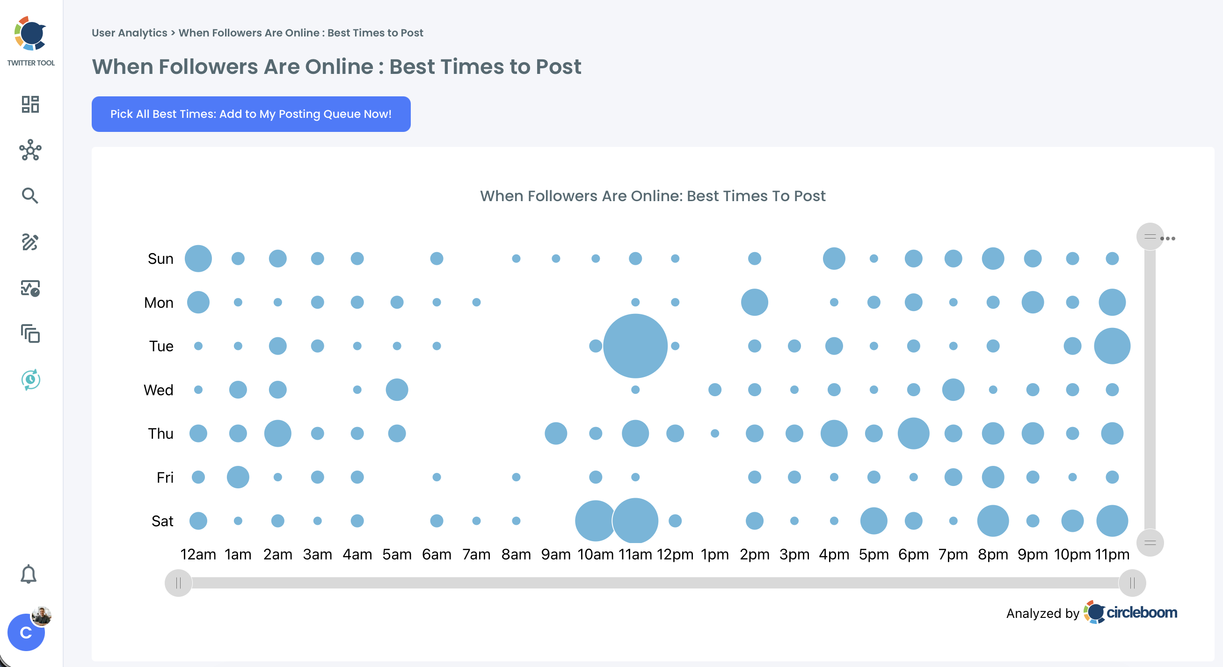The width and height of the screenshot is (1223, 667).
Task: Click right handle of horizontal time slider
Action: click(x=1132, y=583)
